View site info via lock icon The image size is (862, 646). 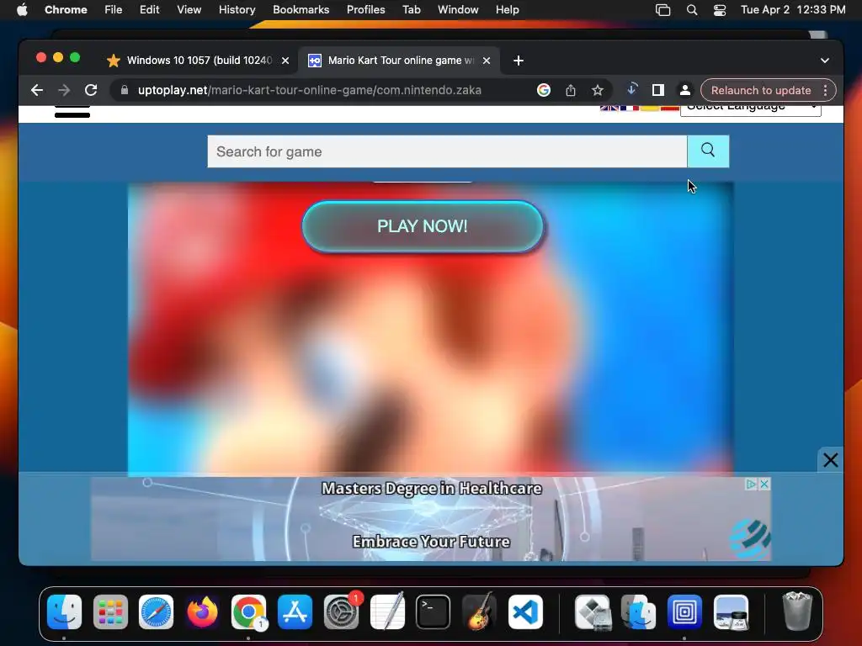coord(125,90)
